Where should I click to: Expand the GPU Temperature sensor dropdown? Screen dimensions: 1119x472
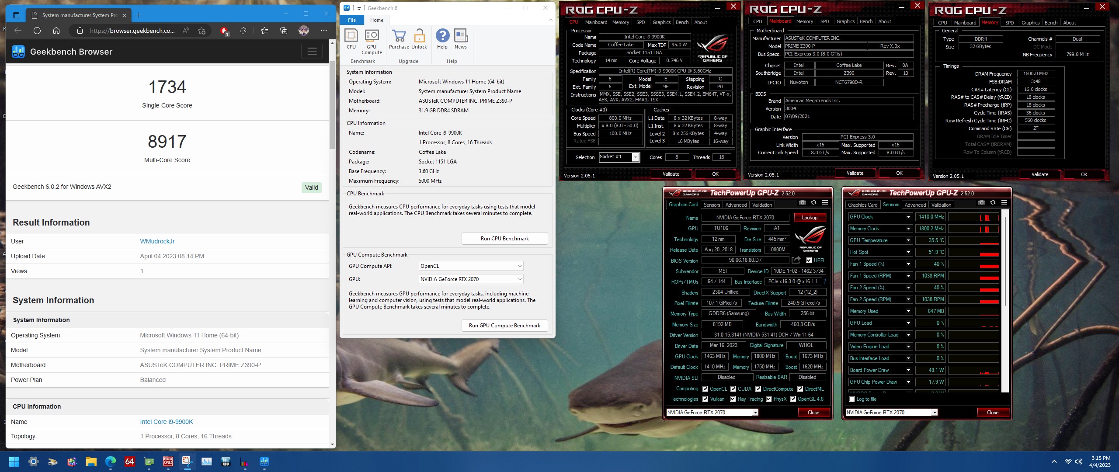(908, 240)
